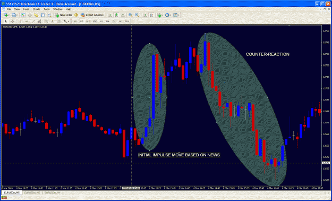Select the Text Label tool

(x=59, y=21)
